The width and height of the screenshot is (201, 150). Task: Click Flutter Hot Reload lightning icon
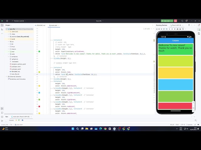pyautogui.click(x=16, y=120)
